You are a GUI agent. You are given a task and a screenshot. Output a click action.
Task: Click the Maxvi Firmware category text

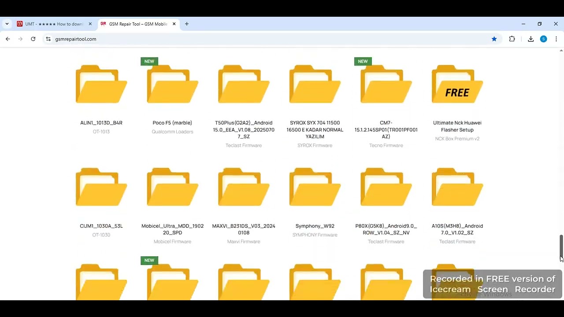point(244,242)
